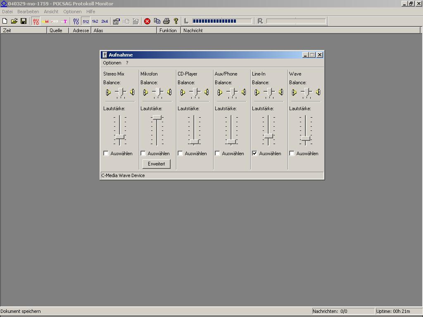Click the Line-In Lautstärke slider handle
This screenshot has height=317, width=423.
pos(269,136)
